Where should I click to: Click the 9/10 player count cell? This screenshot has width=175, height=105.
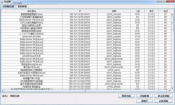pyautogui.click(x=137, y=14)
